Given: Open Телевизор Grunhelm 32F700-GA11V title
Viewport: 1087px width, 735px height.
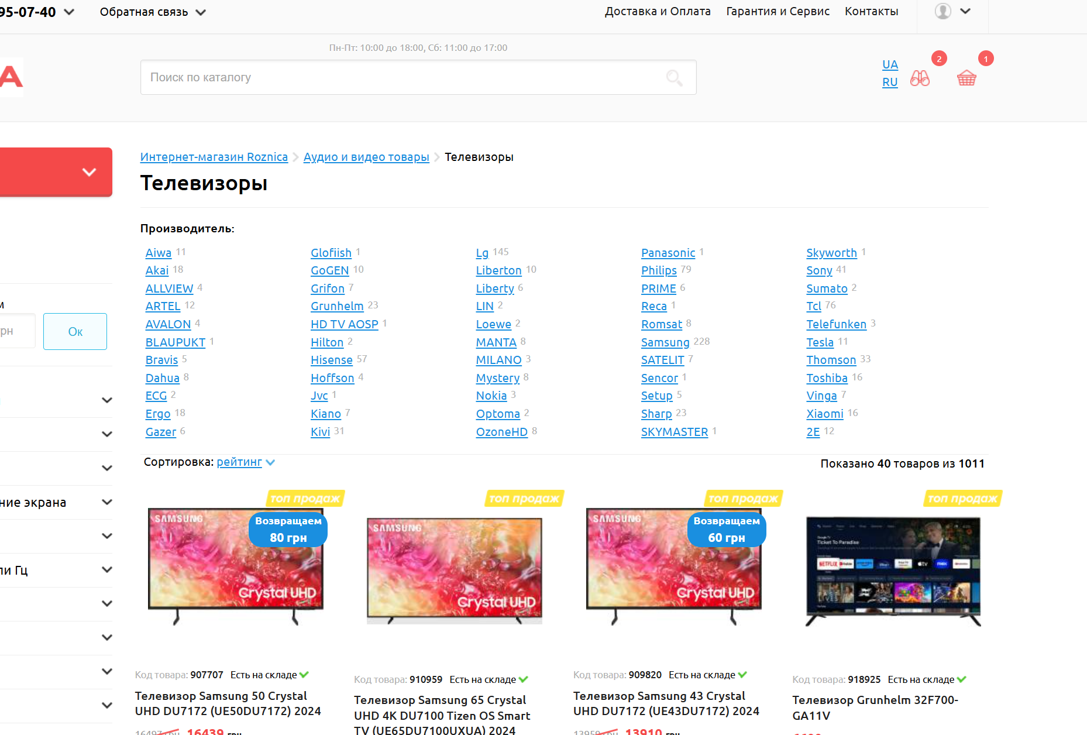Looking at the screenshot, I should (x=875, y=707).
